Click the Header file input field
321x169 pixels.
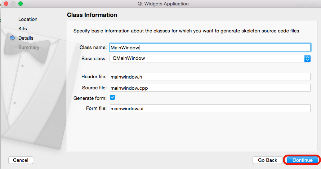(210, 77)
